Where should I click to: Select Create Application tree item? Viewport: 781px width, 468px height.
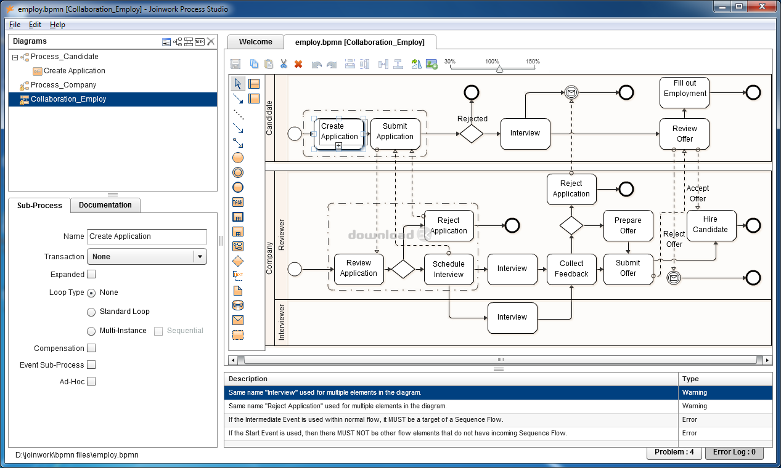(x=75, y=71)
